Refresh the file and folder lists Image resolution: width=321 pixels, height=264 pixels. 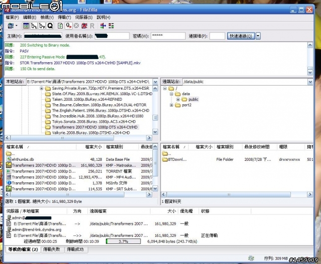click(x=60, y=26)
